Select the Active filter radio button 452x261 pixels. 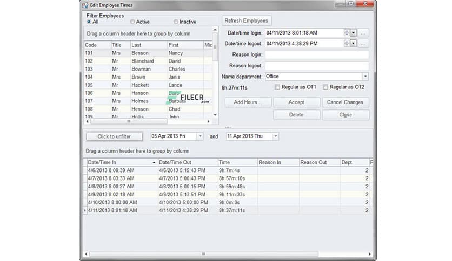click(132, 22)
